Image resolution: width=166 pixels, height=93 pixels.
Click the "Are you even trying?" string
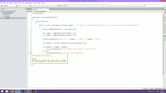pos(72,53)
